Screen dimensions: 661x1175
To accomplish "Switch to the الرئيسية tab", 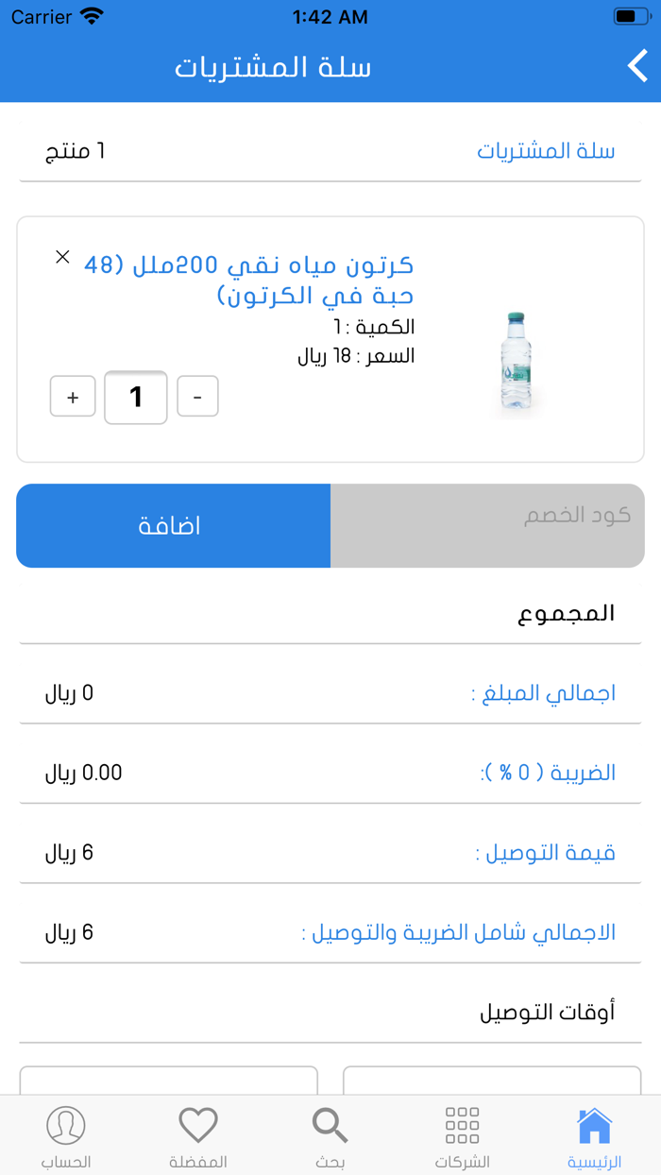I will coord(595,1133).
